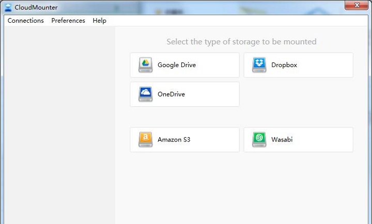Click blank space right of OneDrive card
The height and width of the screenshot is (224, 372).
(x=298, y=94)
